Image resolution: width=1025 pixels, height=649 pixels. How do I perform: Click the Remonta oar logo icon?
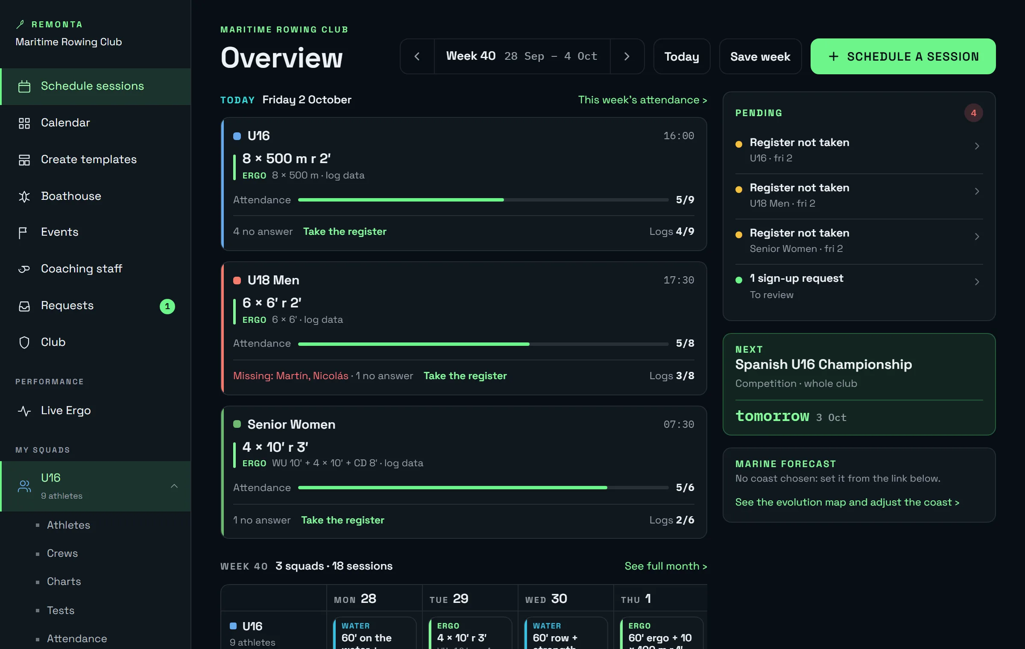[x=20, y=24]
